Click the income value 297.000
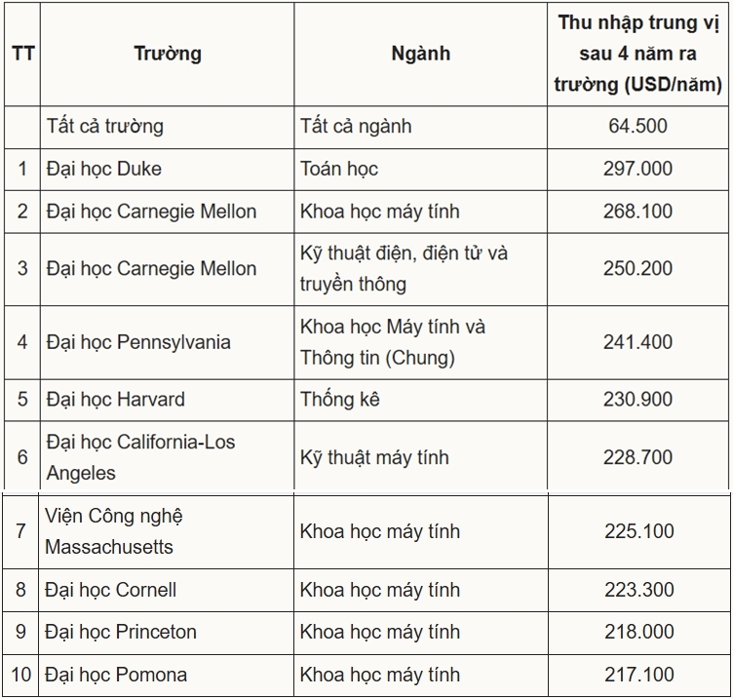The width and height of the screenshot is (733, 698). point(637,169)
